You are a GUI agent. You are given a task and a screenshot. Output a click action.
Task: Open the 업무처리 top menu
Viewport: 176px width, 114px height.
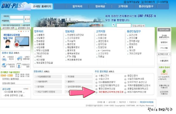click(x=77, y=6)
